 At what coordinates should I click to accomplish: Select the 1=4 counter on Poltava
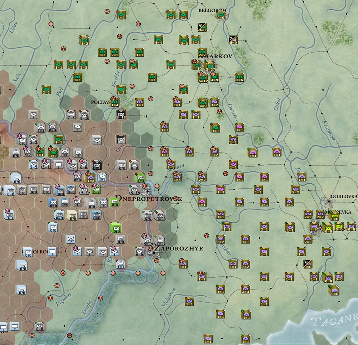(x=115, y=102)
